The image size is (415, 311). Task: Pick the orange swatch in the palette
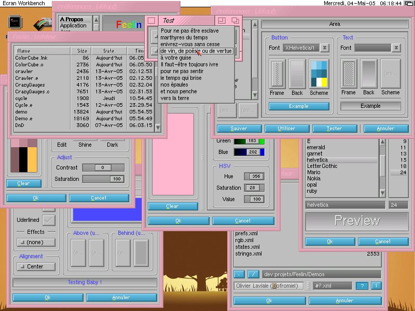(32, 160)
